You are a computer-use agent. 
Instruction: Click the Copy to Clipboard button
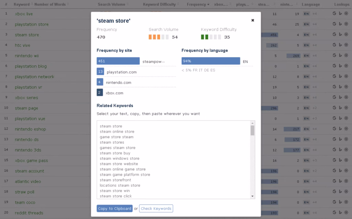tap(114, 208)
